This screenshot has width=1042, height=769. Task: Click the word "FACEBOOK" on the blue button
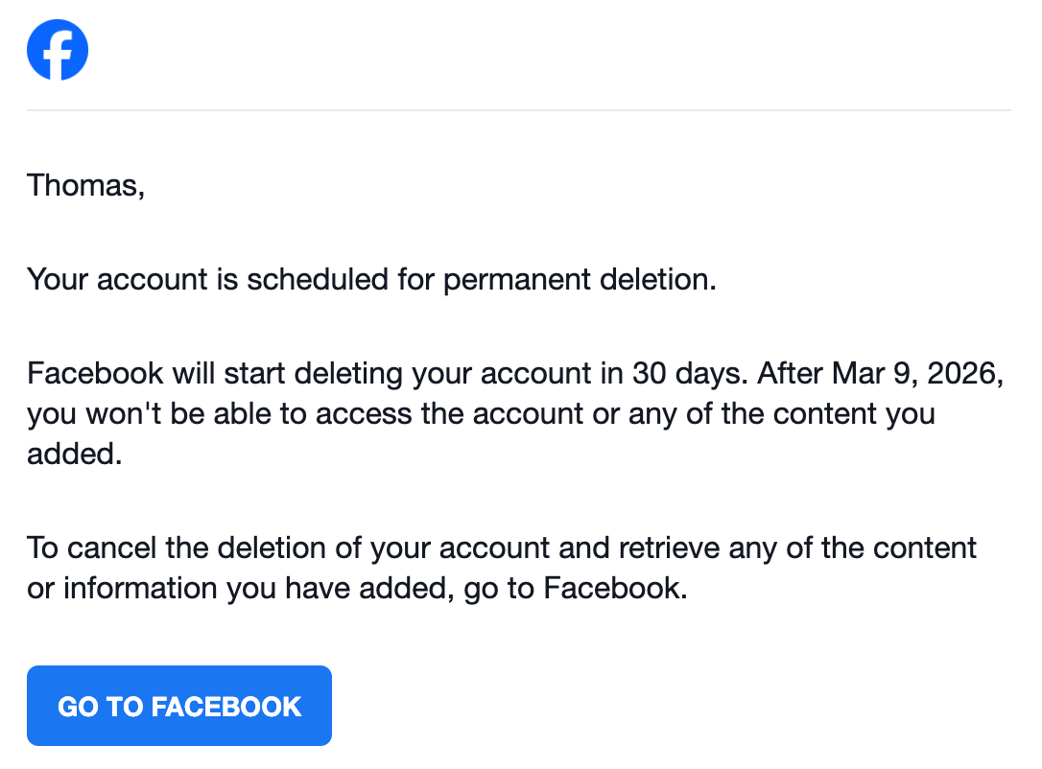click(226, 707)
